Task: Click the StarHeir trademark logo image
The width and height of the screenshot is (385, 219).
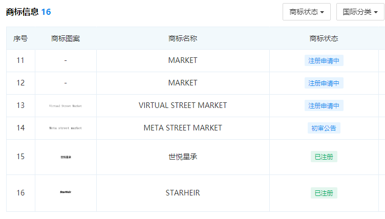Action: pyautogui.click(x=66, y=193)
